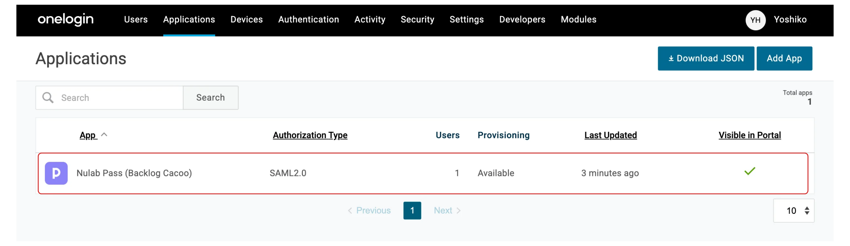Open the Devices menu
The height and width of the screenshot is (246, 850).
tap(247, 19)
